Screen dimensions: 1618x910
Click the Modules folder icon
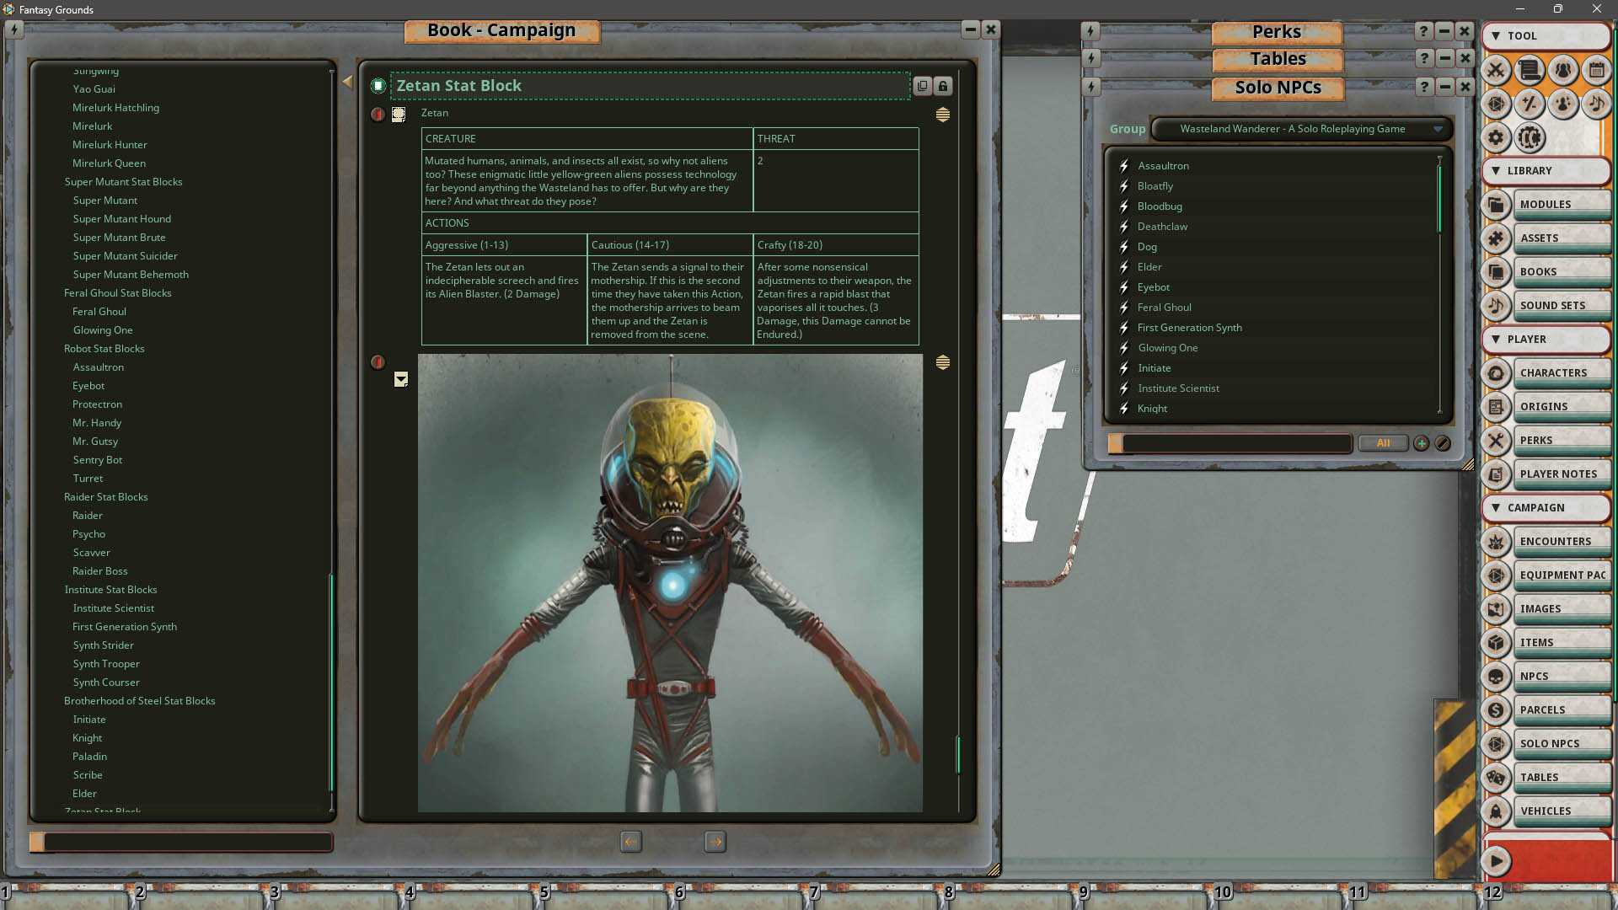point(1496,205)
